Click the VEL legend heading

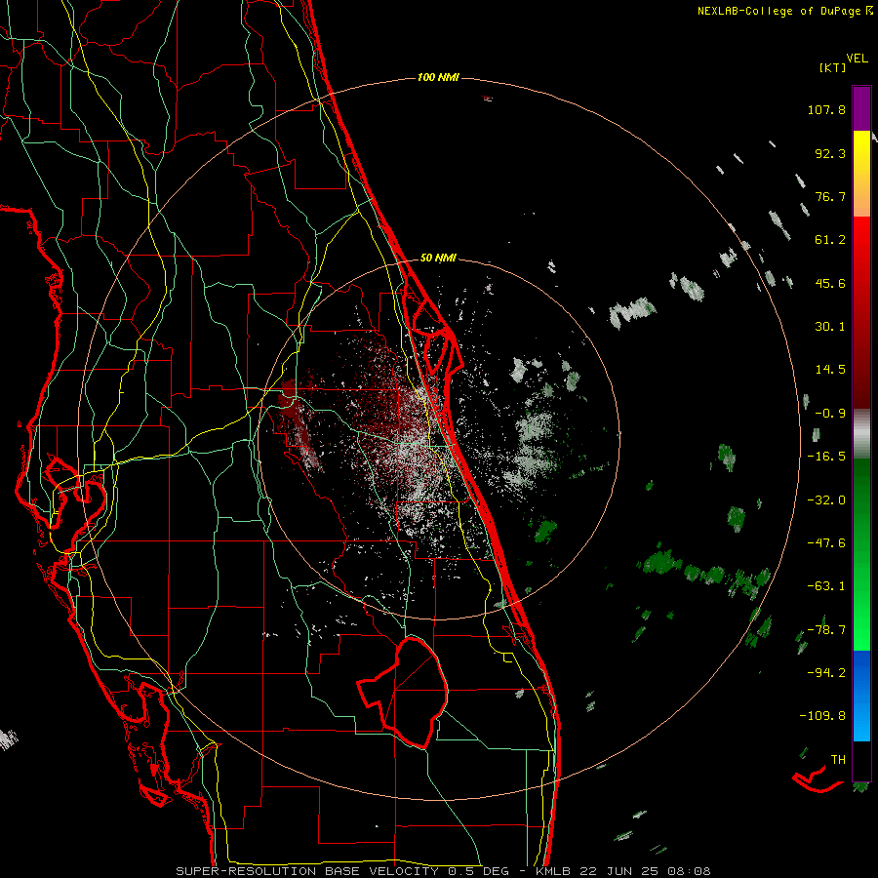[x=857, y=59]
